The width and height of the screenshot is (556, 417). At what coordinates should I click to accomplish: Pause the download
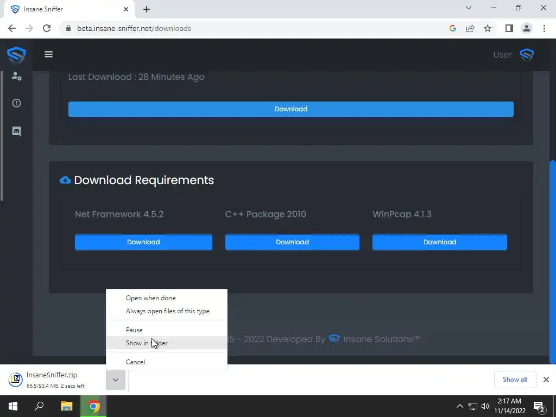tap(167, 330)
